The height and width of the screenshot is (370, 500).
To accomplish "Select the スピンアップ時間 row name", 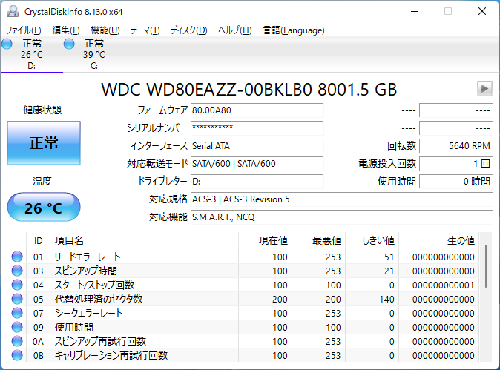I will pos(86,271).
